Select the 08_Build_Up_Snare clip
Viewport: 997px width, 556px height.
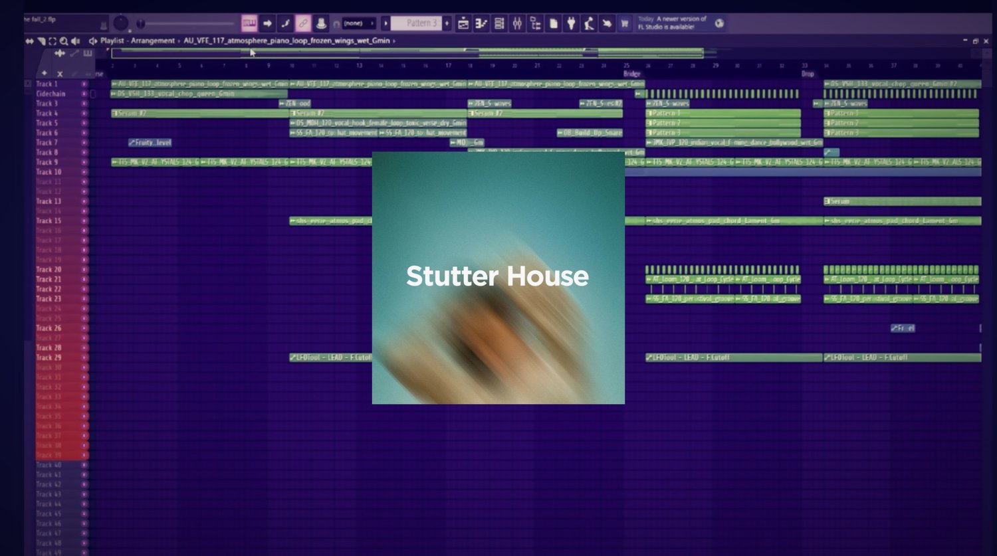coord(590,133)
